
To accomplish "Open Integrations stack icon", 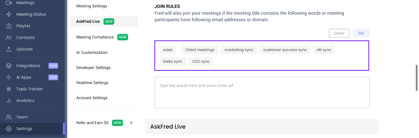I will [x=9, y=66].
